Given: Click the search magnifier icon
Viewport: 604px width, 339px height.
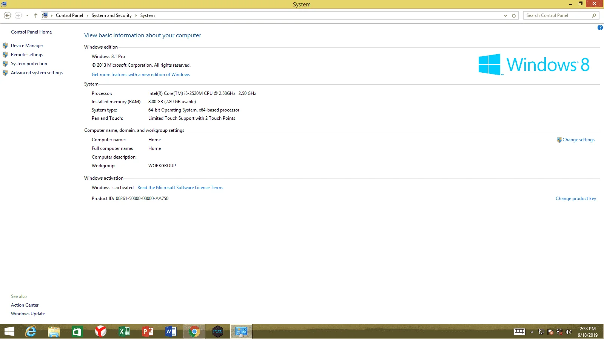Looking at the screenshot, I should click(x=594, y=15).
